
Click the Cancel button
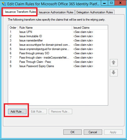(93, 132)
